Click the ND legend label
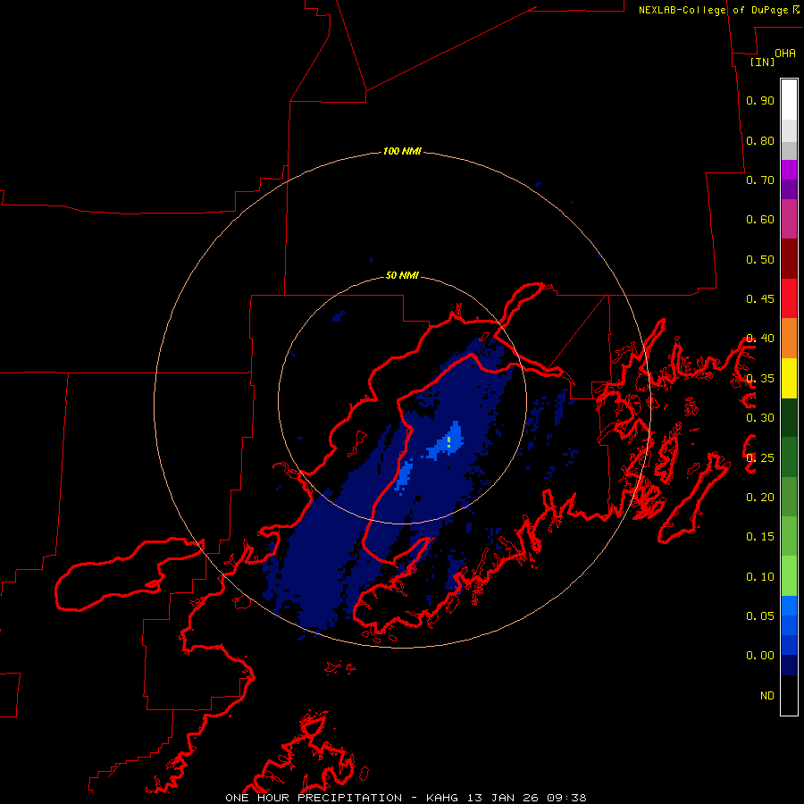804x804 pixels. (x=767, y=696)
